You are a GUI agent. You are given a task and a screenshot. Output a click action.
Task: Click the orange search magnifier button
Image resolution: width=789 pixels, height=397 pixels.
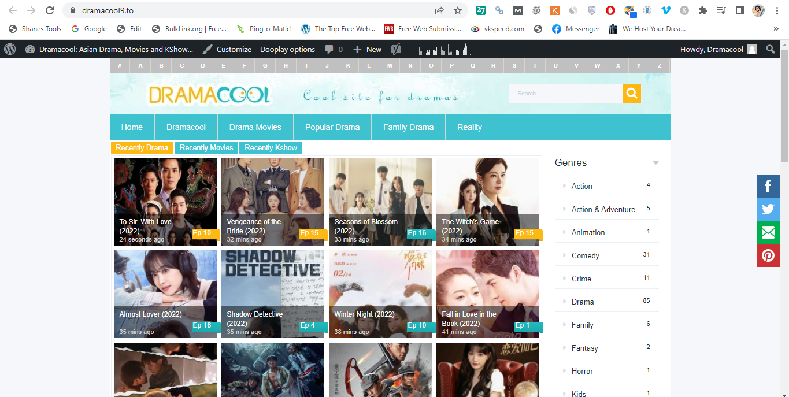pyautogui.click(x=632, y=93)
